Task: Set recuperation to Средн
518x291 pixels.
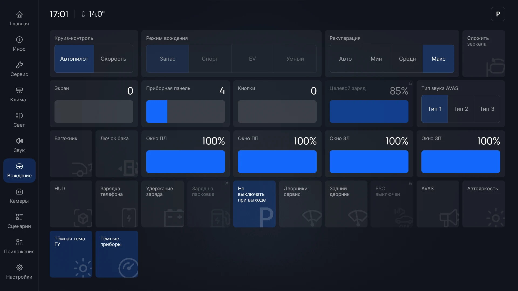Action: pyautogui.click(x=407, y=59)
